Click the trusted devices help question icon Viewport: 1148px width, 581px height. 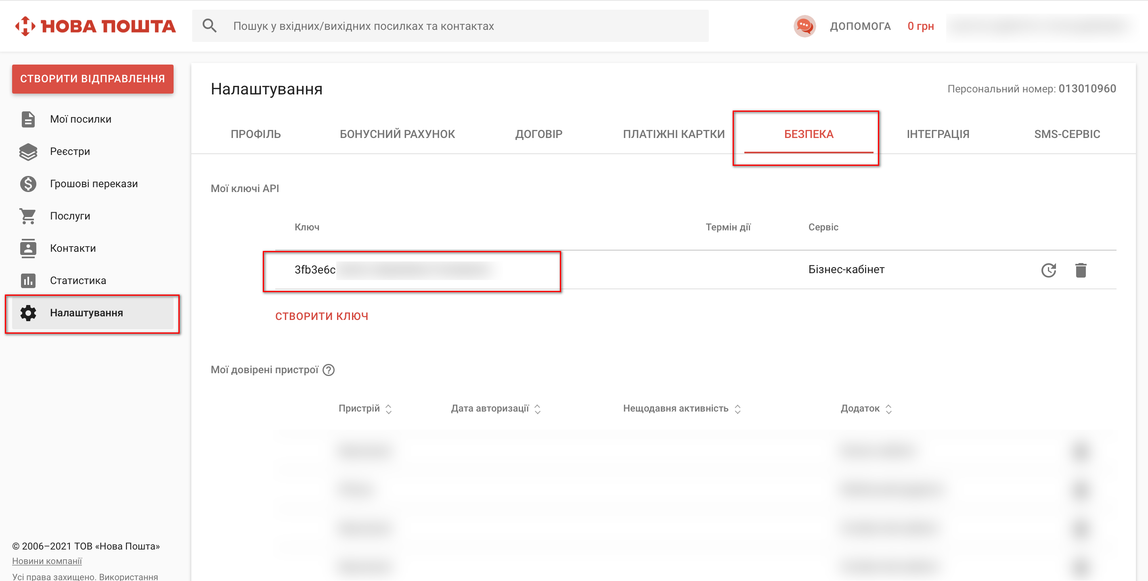pyautogui.click(x=329, y=370)
